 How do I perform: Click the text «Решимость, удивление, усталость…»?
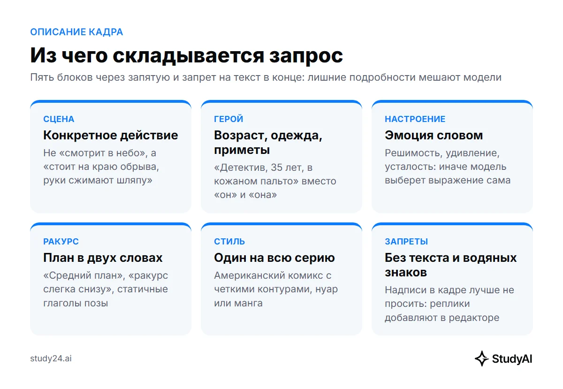[448, 167]
